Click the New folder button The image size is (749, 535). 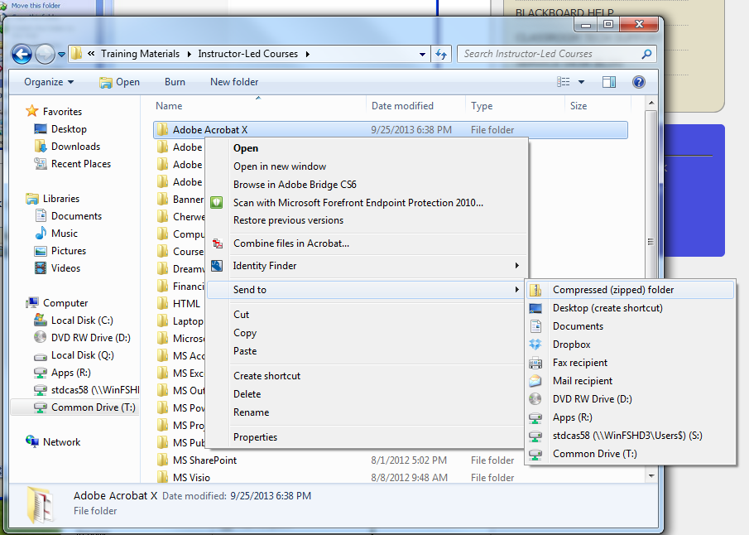[234, 82]
